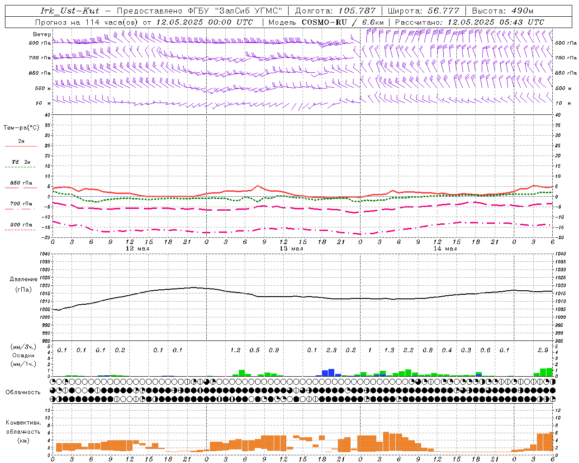Click the 3-hour precipitation value 2.2
The height and width of the screenshot is (463, 579).
[x=408, y=350]
